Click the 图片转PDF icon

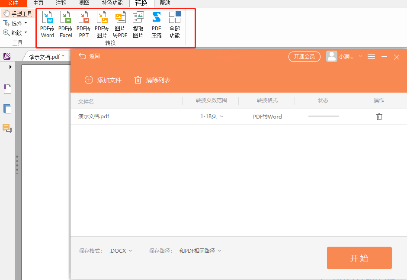120,24
